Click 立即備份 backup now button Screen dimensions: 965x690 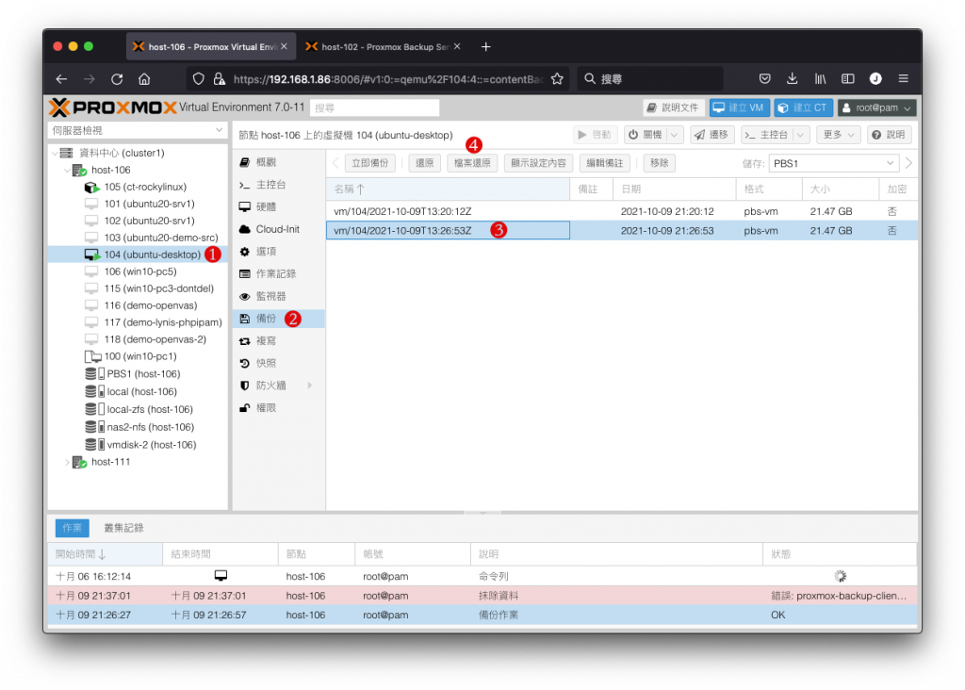click(369, 163)
